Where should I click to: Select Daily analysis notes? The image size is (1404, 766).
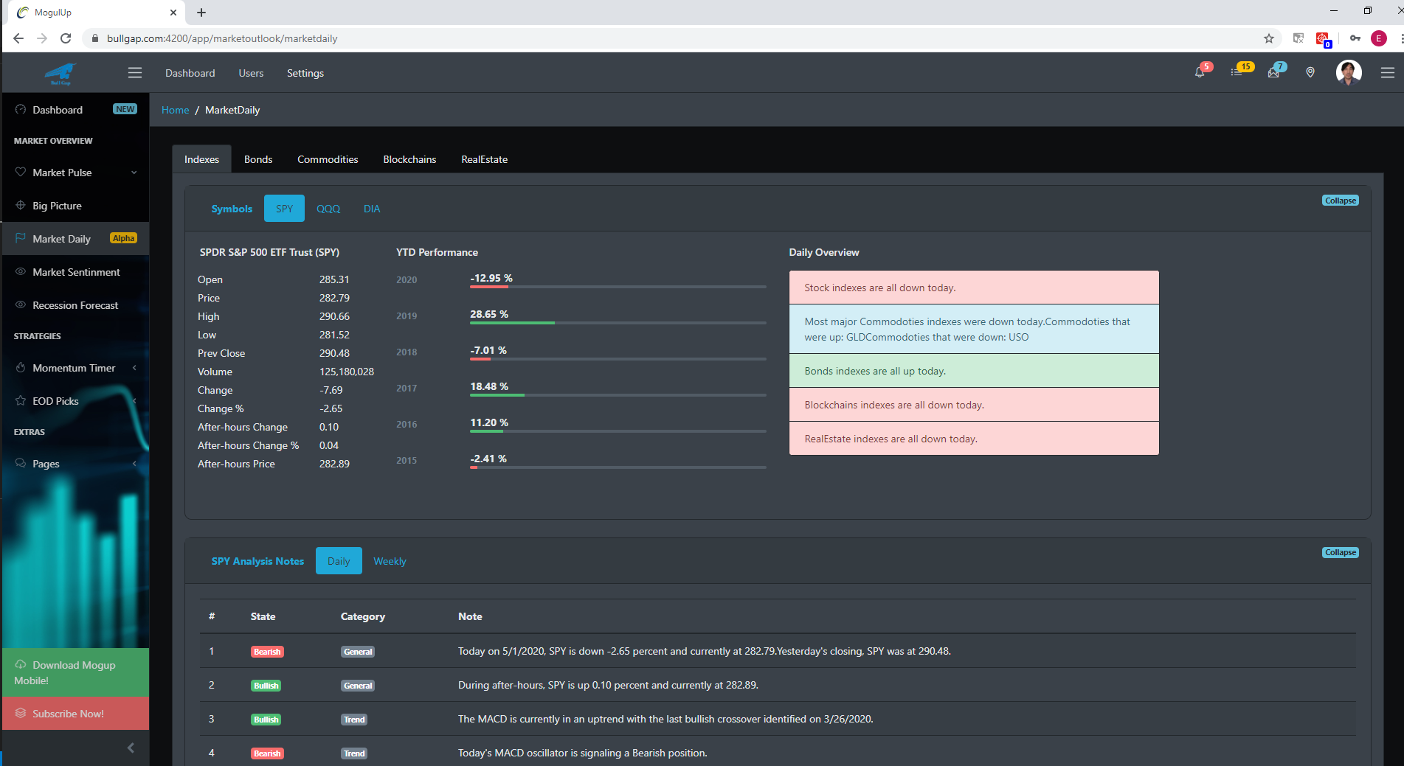(x=339, y=561)
